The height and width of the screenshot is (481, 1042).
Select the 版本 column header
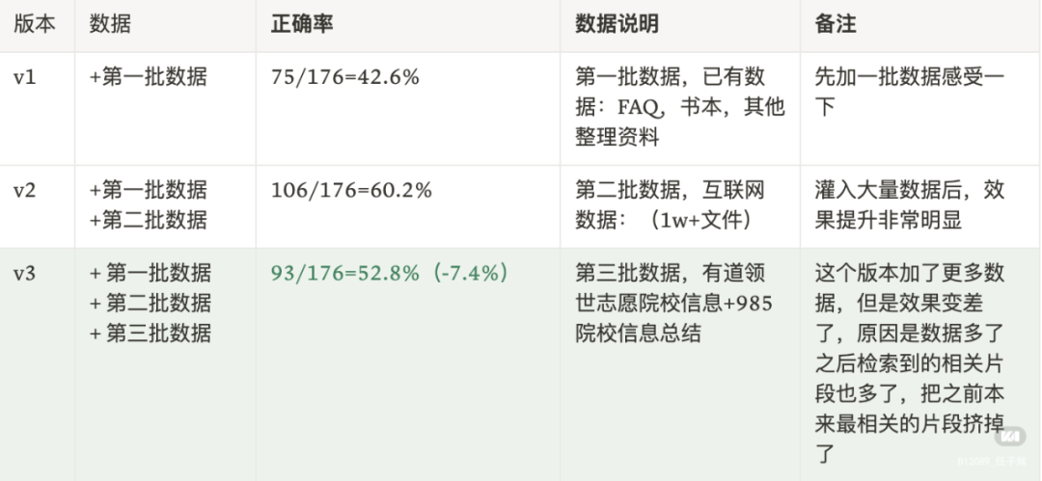coord(35,25)
